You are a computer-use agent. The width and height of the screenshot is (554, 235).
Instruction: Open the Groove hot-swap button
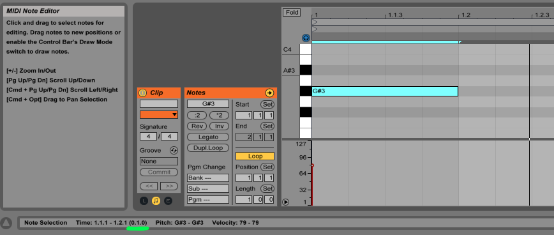[174, 151]
